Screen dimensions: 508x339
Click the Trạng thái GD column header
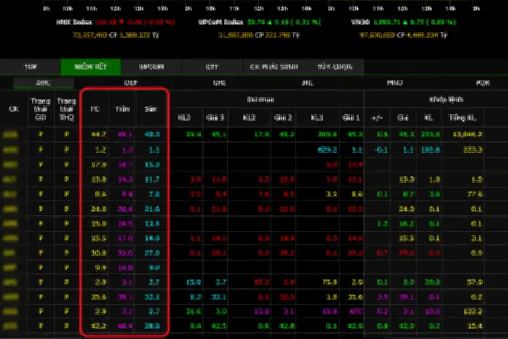[x=41, y=109]
